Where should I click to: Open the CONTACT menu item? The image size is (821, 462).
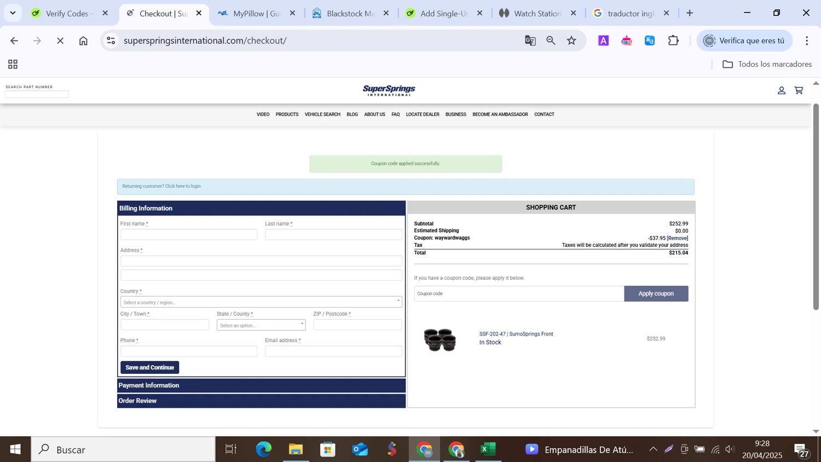(544, 114)
